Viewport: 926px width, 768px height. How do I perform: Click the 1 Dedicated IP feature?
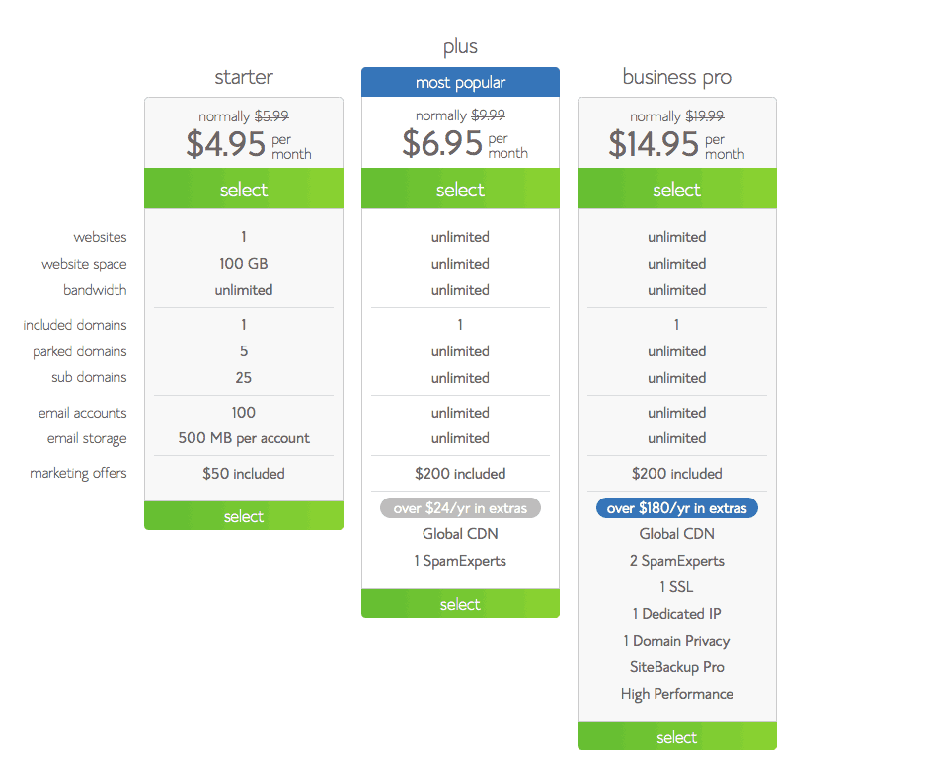click(677, 614)
